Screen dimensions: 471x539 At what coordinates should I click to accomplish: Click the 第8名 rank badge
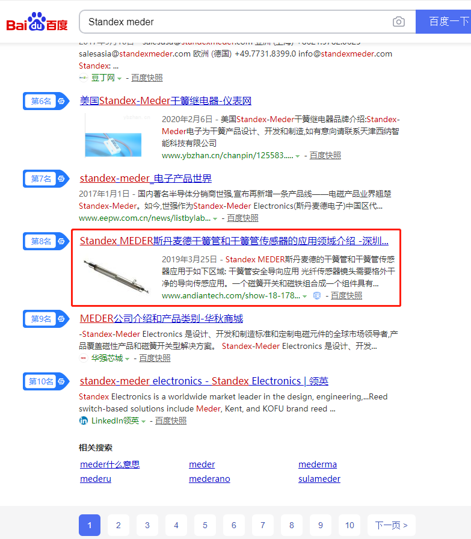(46, 241)
